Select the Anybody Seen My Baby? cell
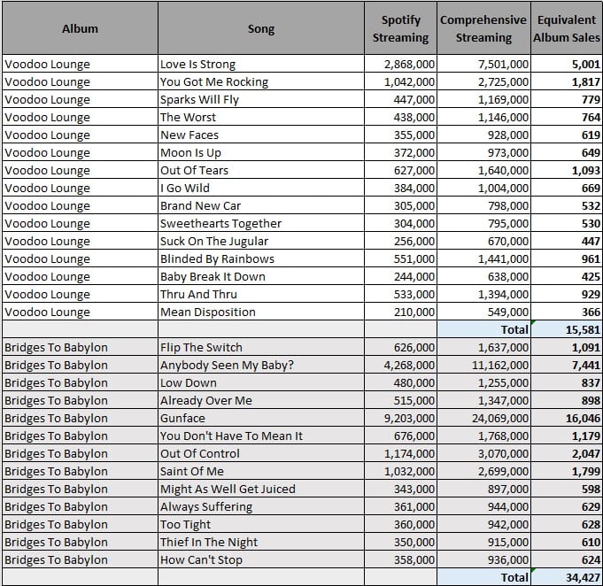This screenshot has width=603, height=586. point(261,365)
